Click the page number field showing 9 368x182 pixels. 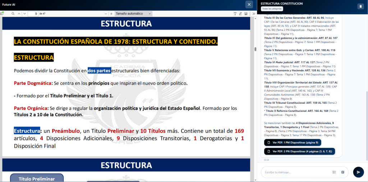33,14
